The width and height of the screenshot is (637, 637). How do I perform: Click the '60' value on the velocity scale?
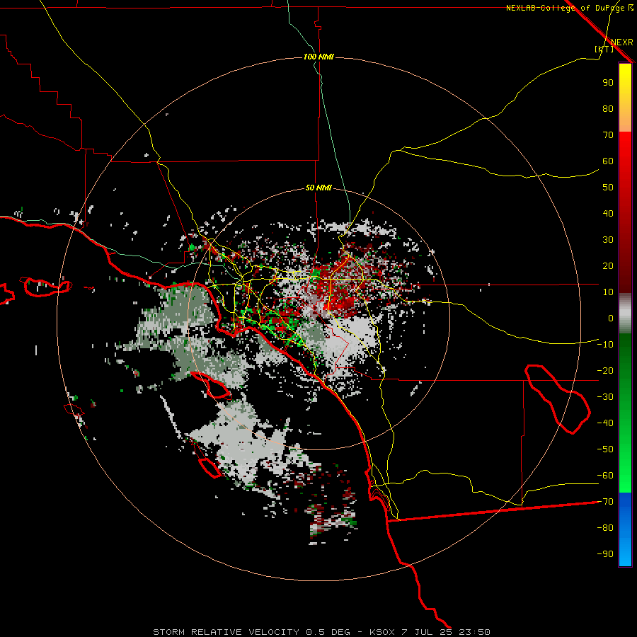point(608,161)
